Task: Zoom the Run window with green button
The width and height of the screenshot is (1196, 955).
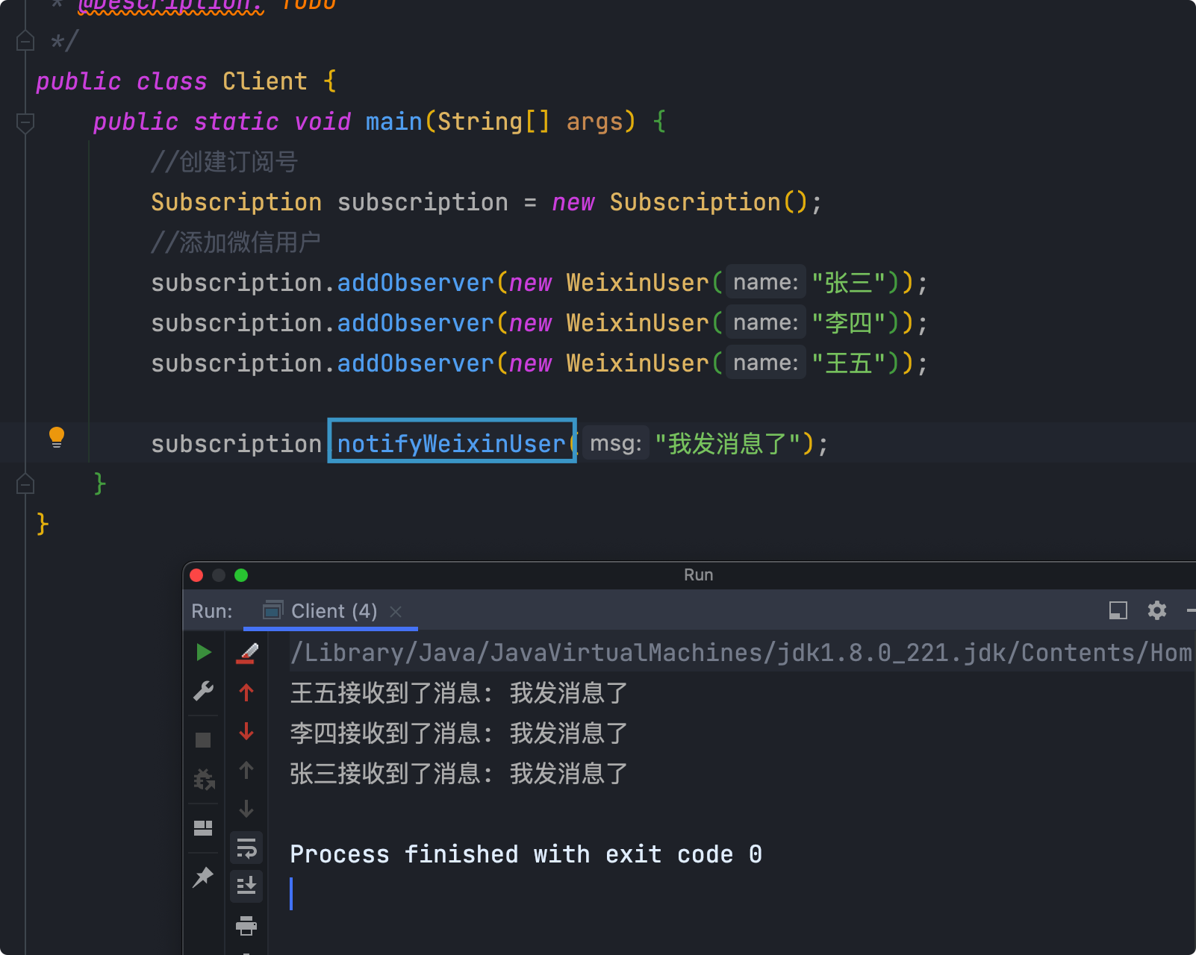Action: (241, 575)
